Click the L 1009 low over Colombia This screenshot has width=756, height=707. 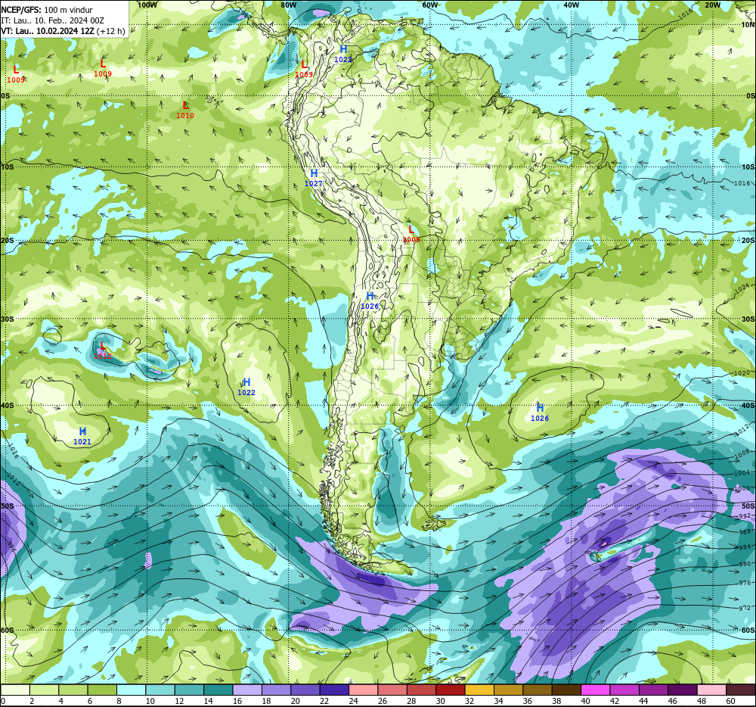coord(304,69)
